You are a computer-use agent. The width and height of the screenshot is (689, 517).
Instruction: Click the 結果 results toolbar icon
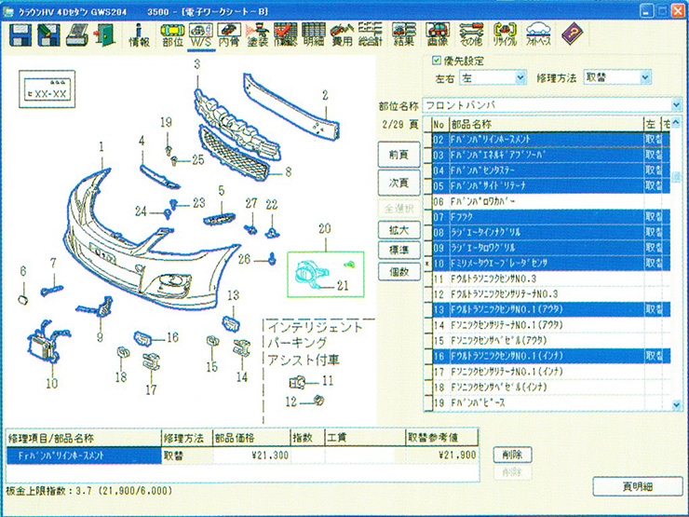404,35
